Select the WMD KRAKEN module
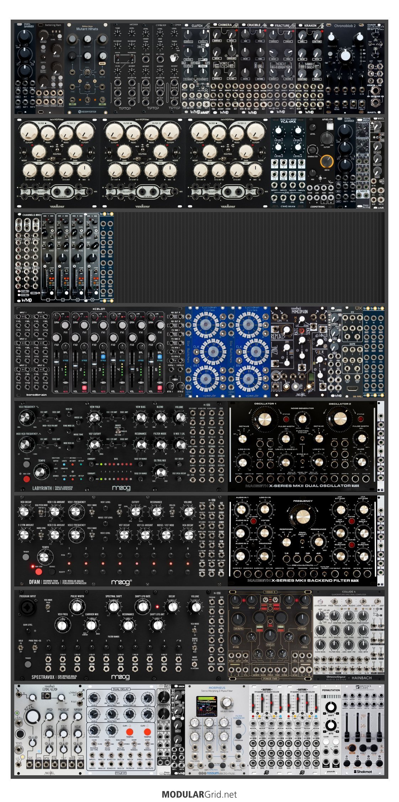This screenshot has height=802, width=399. [309, 69]
